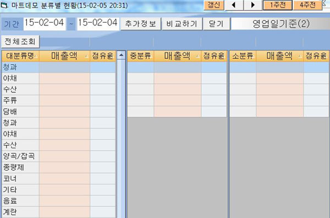Open 추가정보 additional info
This screenshot has height=218, width=330.
tap(141, 24)
